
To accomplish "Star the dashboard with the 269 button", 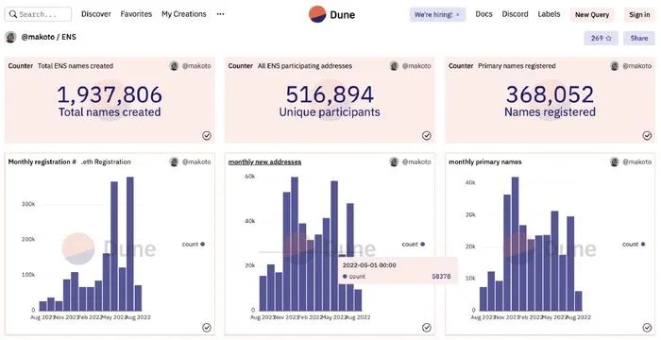I will coord(601,38).
